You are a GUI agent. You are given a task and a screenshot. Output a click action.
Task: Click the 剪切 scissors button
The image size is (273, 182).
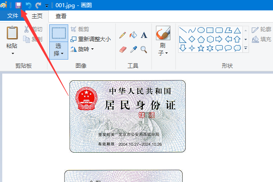33,29
